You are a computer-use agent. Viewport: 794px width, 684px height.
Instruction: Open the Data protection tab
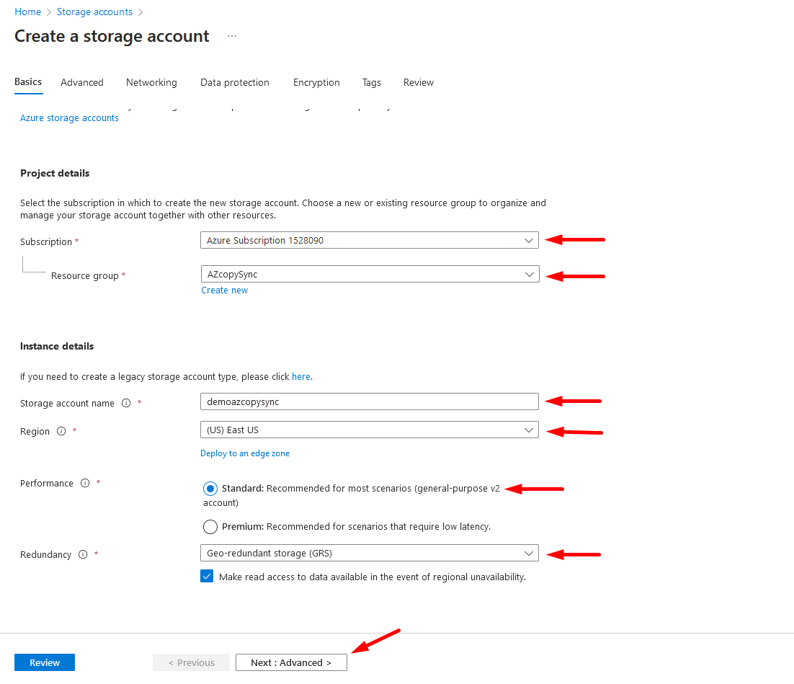[234, 82]
